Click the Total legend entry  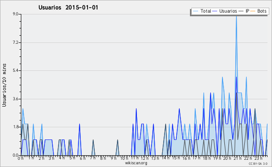point(202,11)
